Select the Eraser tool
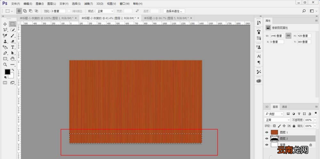This screenshot has width=320, height=159. tap(13, 41)
